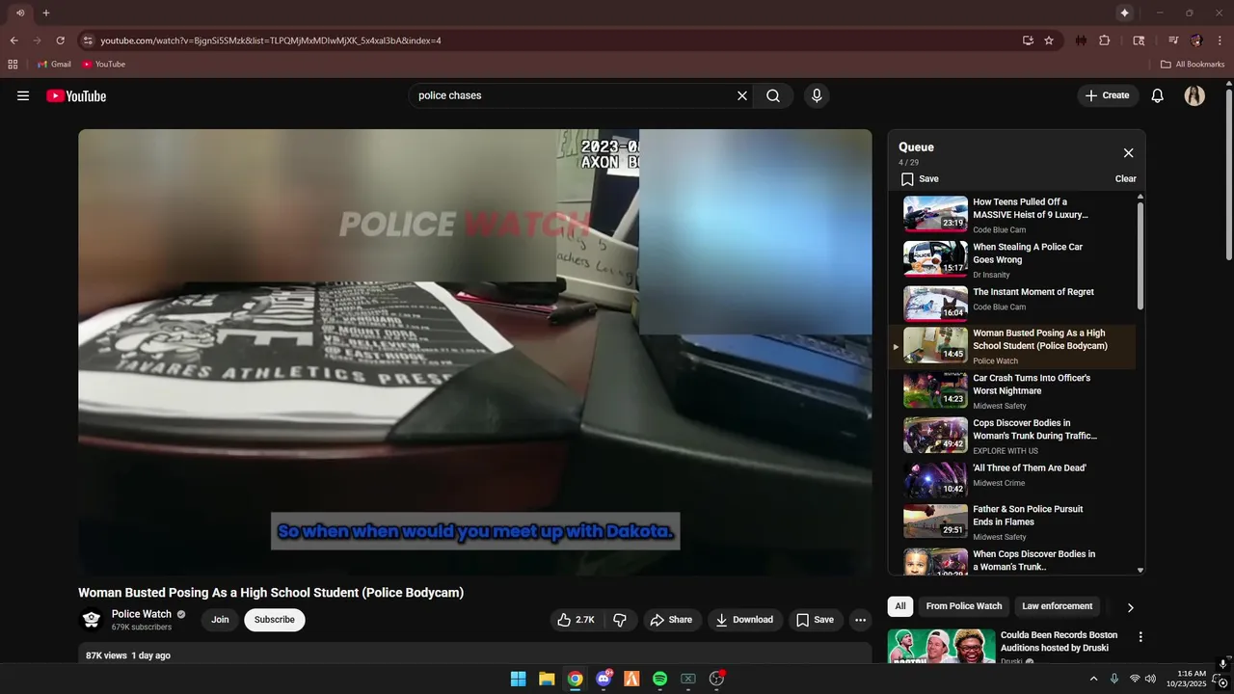
Task: Select Car Crash Turns Into Officer's Worst Nightmare
Action: point(1011,391)
